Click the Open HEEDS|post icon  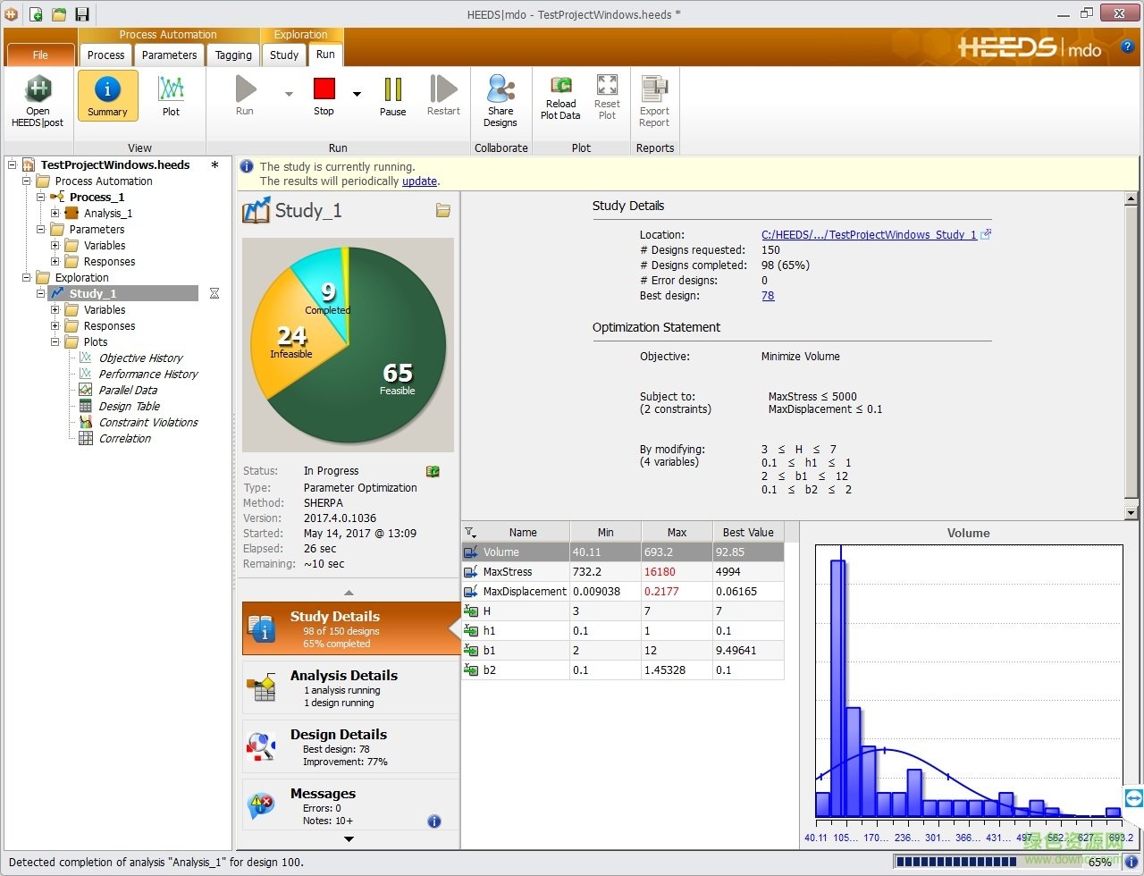[38, 90]
